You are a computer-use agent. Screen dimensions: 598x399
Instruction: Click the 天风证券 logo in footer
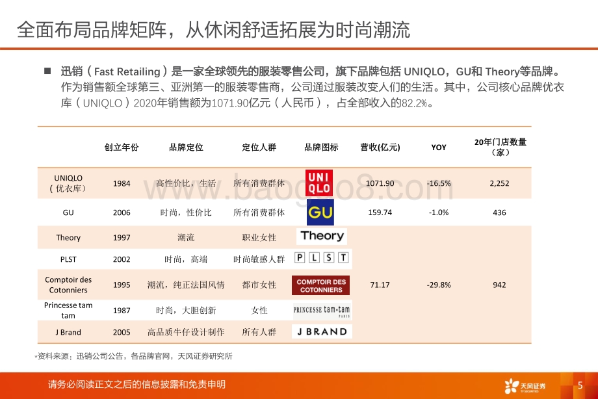pyautogui.click(x=525, y=386)
